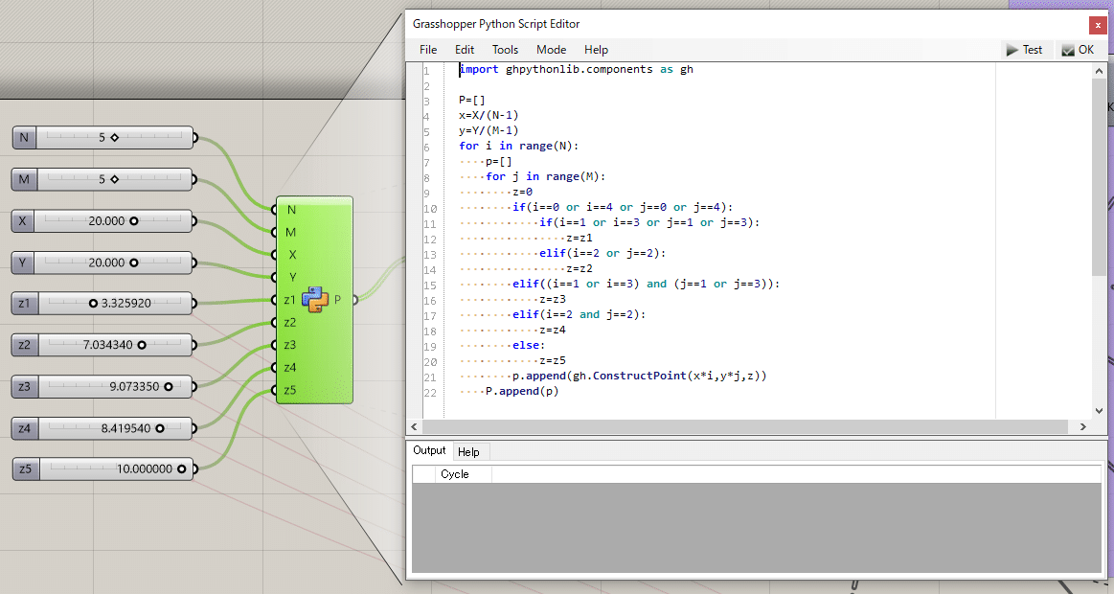Open the Edit menu

click(x=465, y=50)
